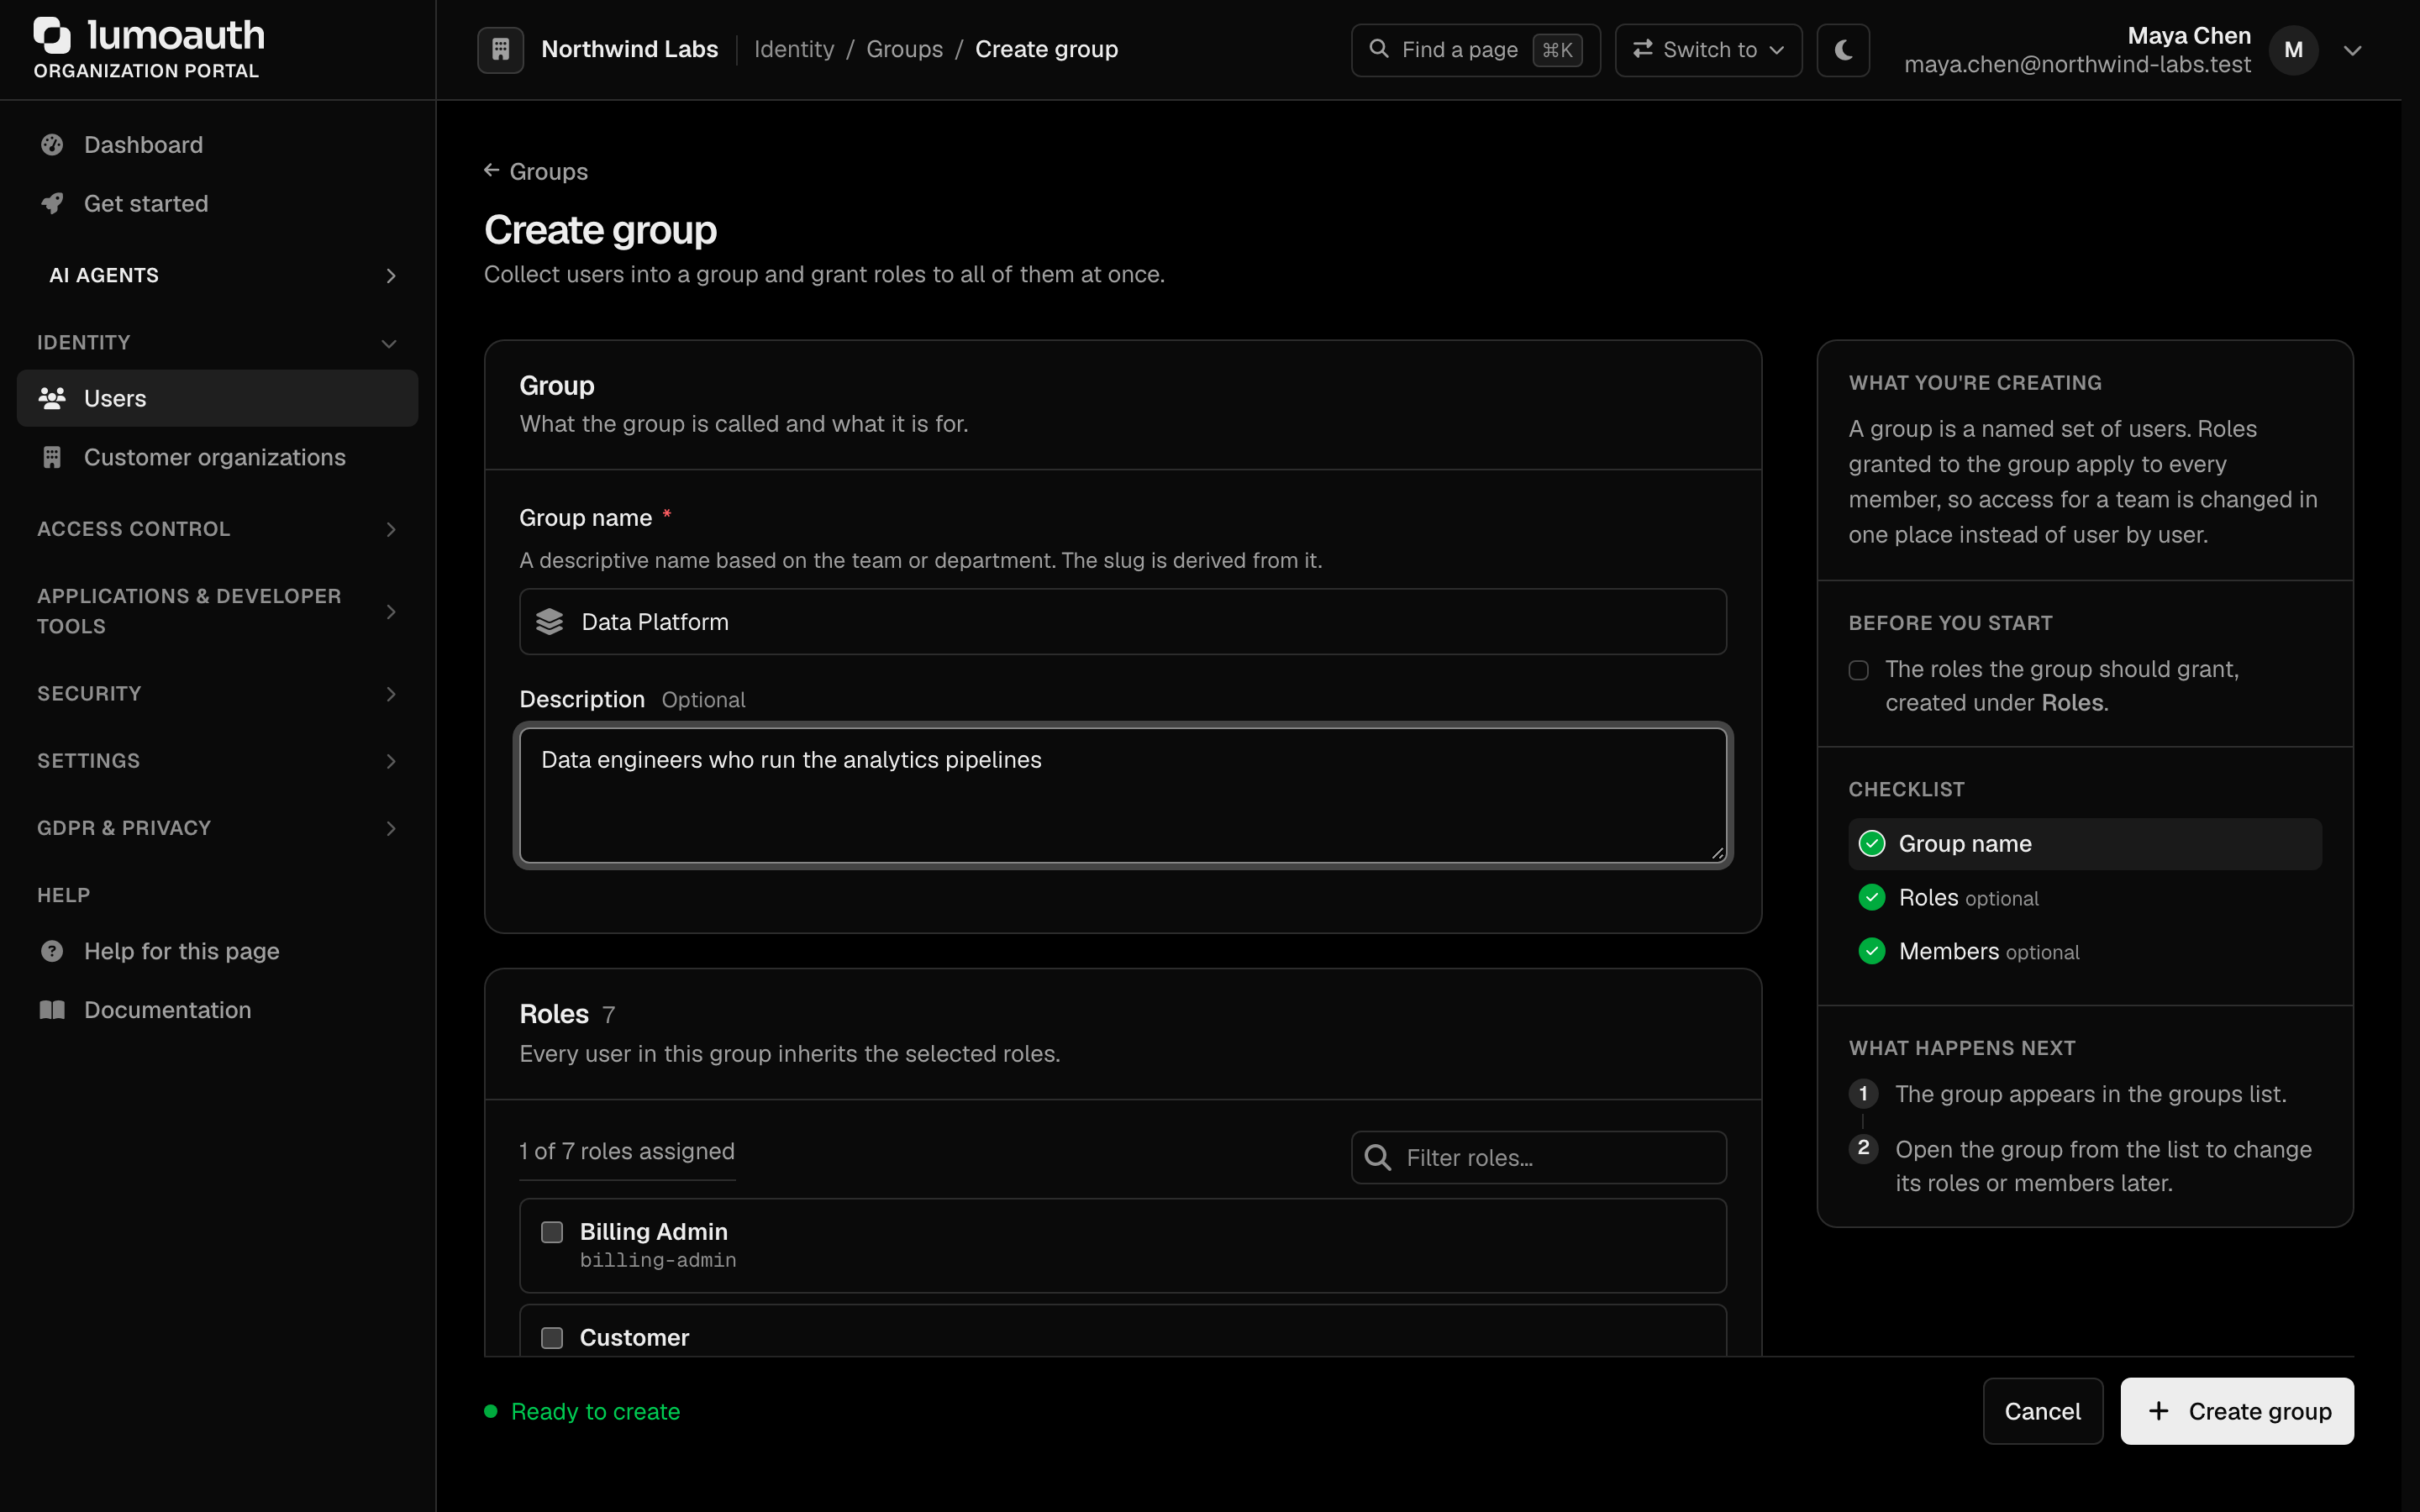Collapse the Identity section
Viewport: 2420px width, 1512px height.
[x=218, y=343]
